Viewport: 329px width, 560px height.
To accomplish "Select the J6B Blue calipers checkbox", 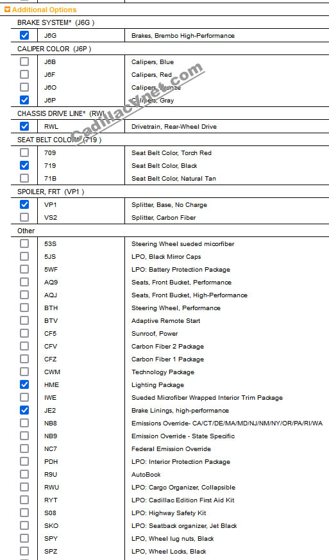I will (24, 62).
